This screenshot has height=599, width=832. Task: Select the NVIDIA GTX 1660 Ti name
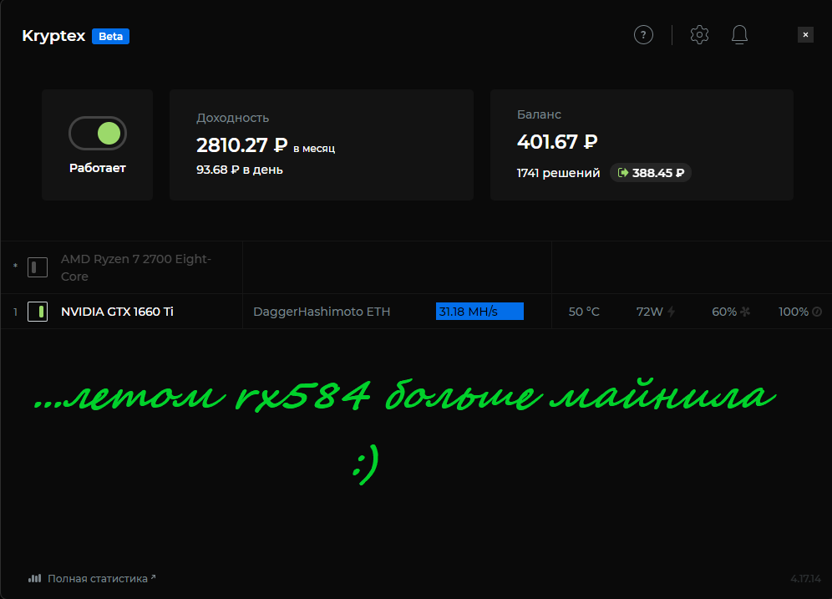click(117, 312)
